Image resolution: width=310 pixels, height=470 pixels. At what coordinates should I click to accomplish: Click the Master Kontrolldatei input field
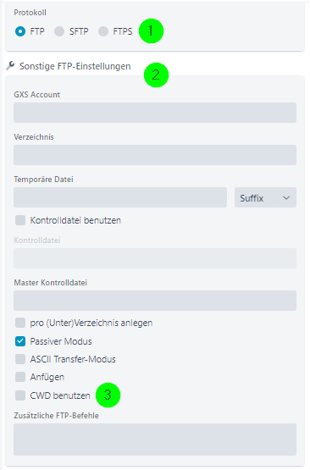[x=155, y=301]
